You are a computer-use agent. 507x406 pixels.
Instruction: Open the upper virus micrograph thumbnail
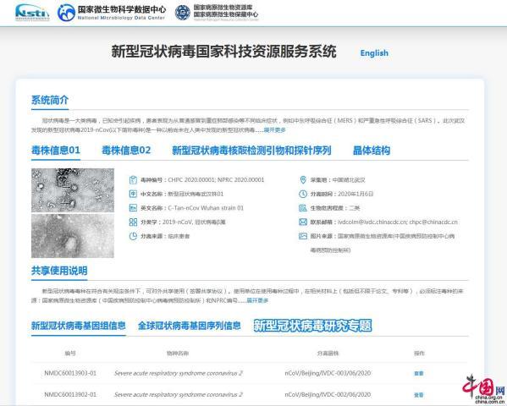pyautogui.click(x=73, y=190)
